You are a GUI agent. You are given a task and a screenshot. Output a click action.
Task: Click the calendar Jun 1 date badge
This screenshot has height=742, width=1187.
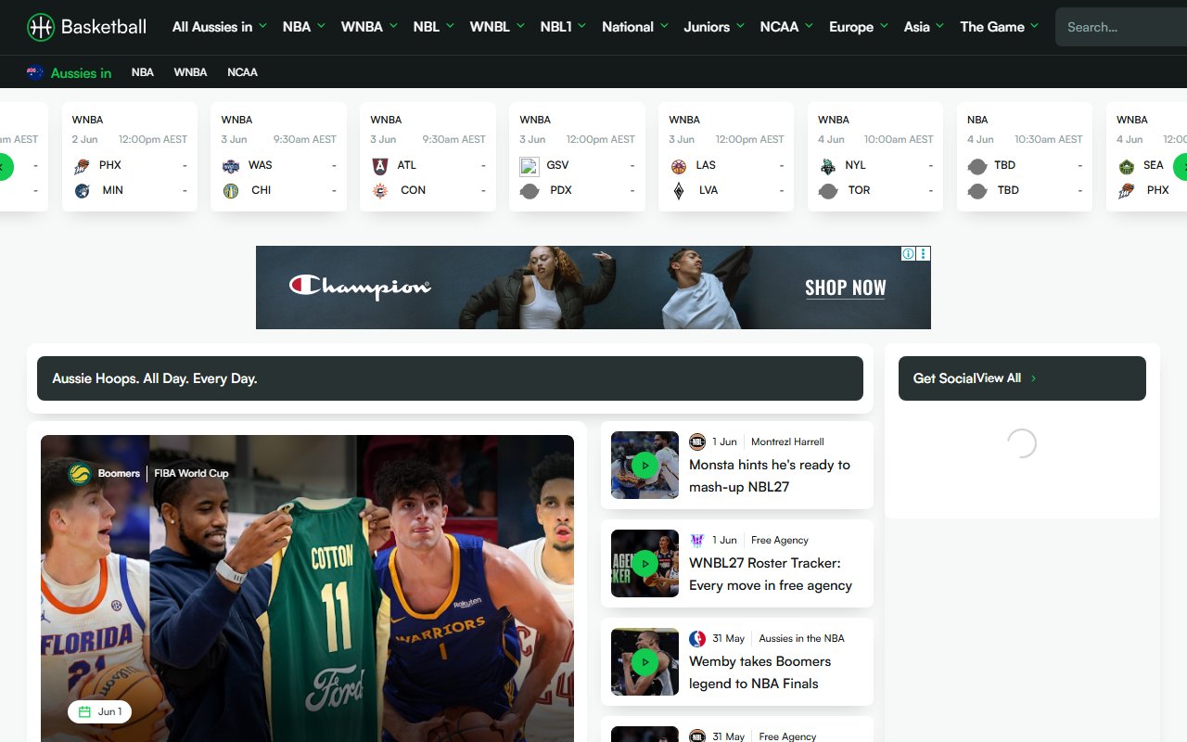coord(100,712)
